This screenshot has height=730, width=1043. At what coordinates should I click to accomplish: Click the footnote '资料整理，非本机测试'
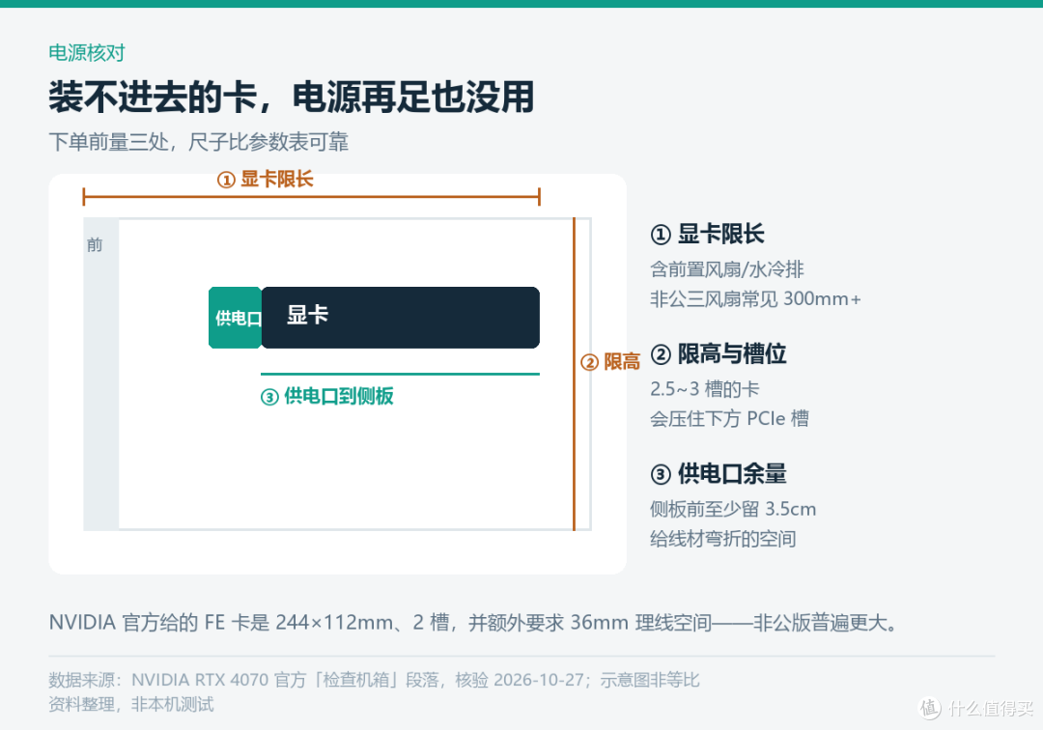pyautogui.click(x=131, y=705)
